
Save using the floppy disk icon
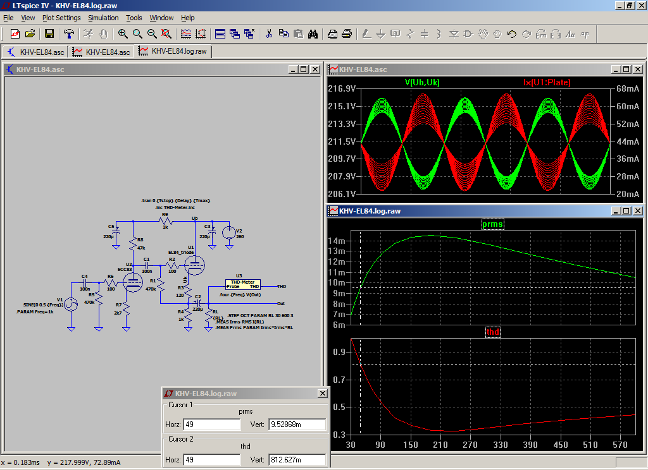pos(49,34)
